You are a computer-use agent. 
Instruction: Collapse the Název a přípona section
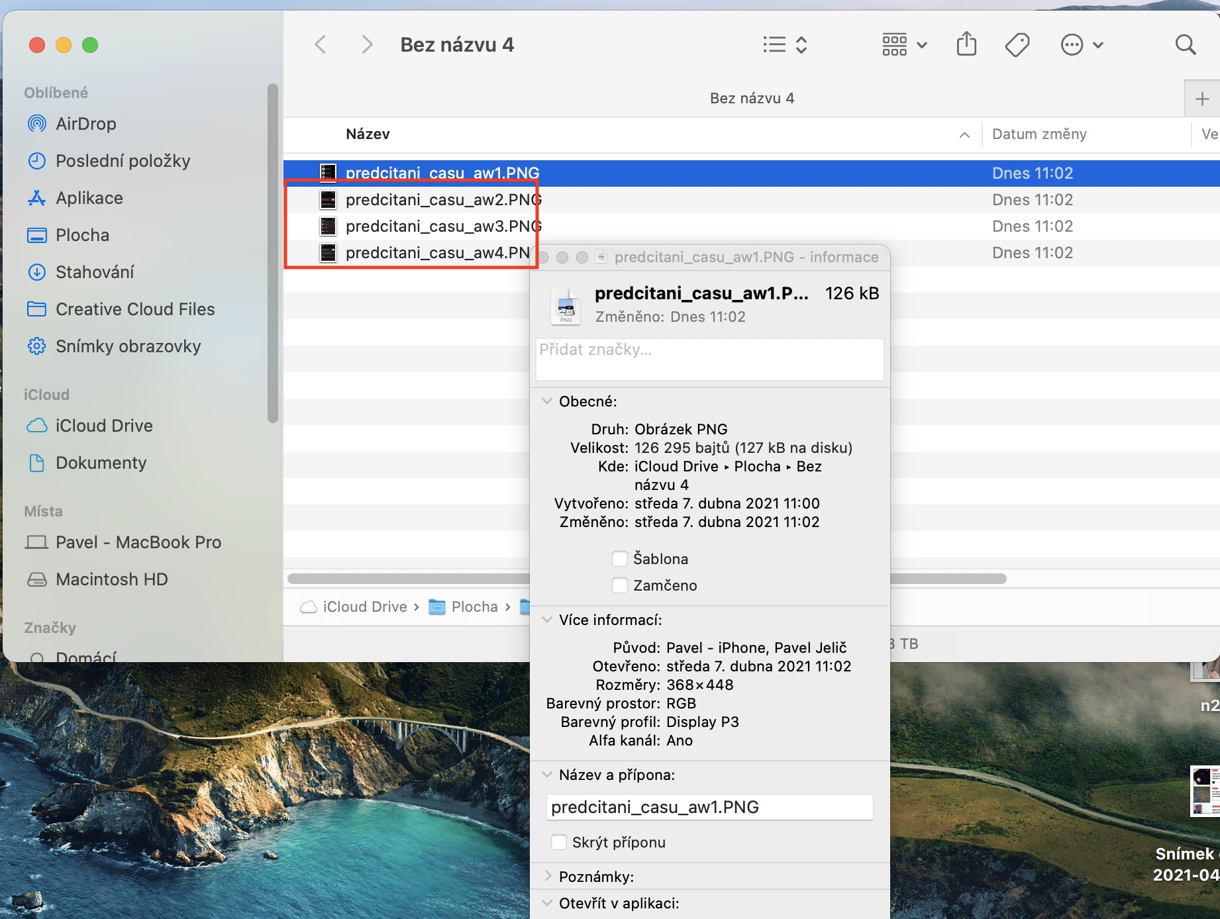[547, 775]
